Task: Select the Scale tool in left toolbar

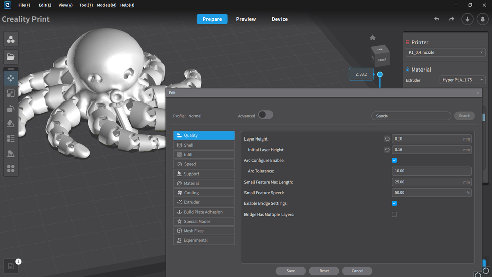Action: coord(11,93)
